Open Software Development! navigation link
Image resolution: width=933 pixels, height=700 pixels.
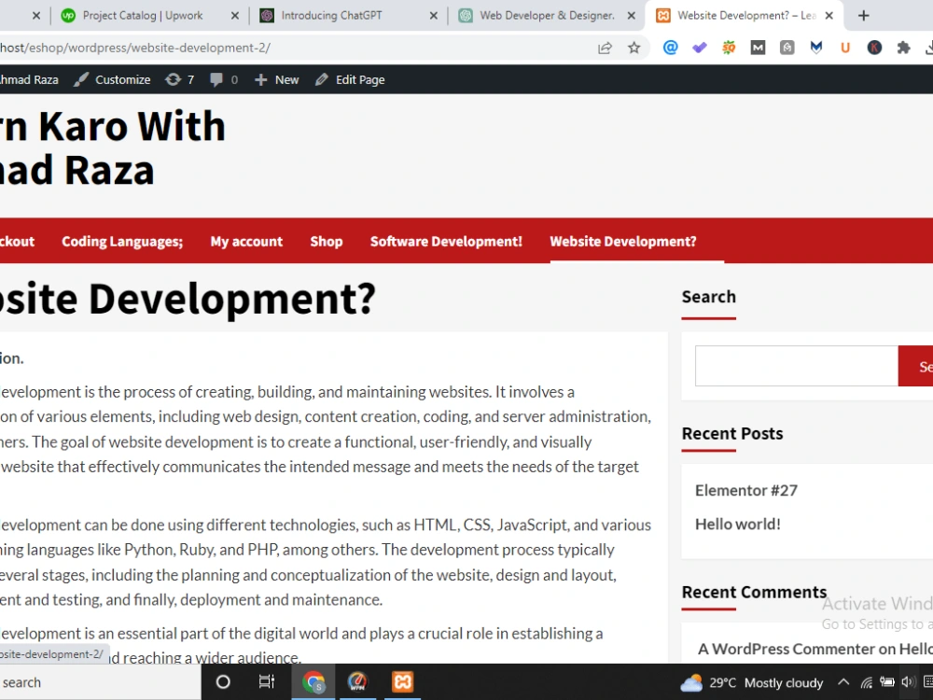click(x=446, y=241)
